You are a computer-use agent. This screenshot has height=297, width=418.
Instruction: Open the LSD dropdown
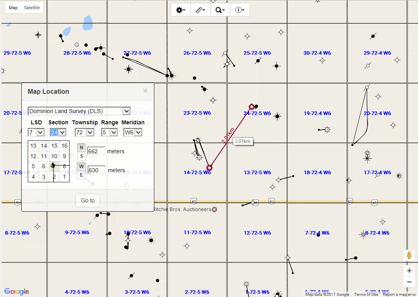click(x=36, y=132)
